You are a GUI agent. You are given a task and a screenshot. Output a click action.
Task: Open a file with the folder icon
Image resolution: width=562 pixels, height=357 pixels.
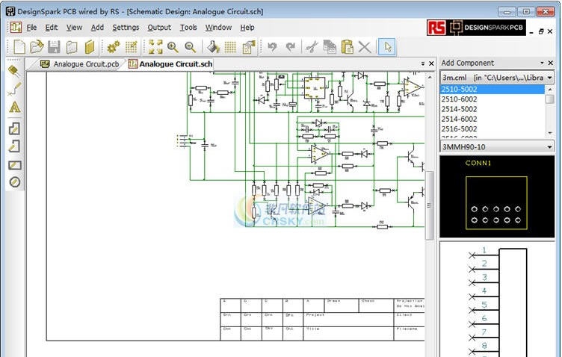37,47
